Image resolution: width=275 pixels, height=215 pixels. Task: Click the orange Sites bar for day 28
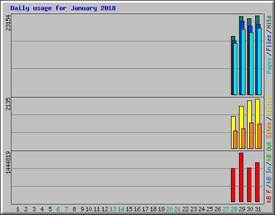click(235, 140)
